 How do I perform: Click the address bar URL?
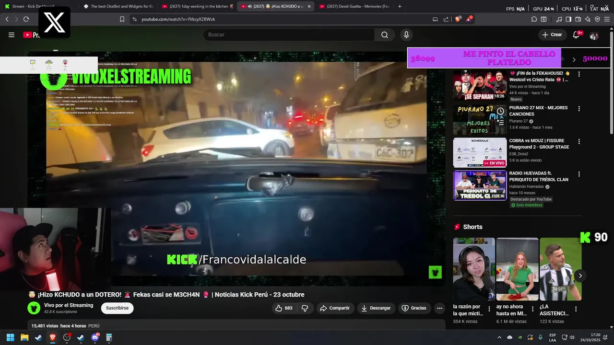(x=178, y=19)
